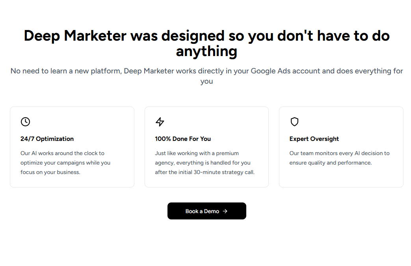Click the text about team monitoring AI decisions
This screenshot has height=266, width=411.
click(339, 153)
